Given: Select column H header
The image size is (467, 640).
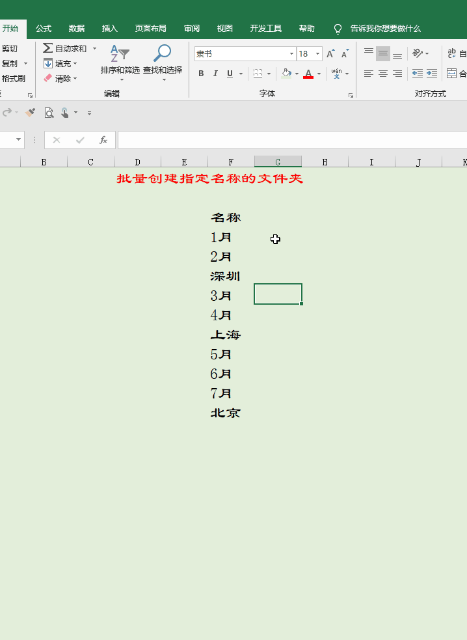Looking at the screenshot, I should tap(325, 162).
